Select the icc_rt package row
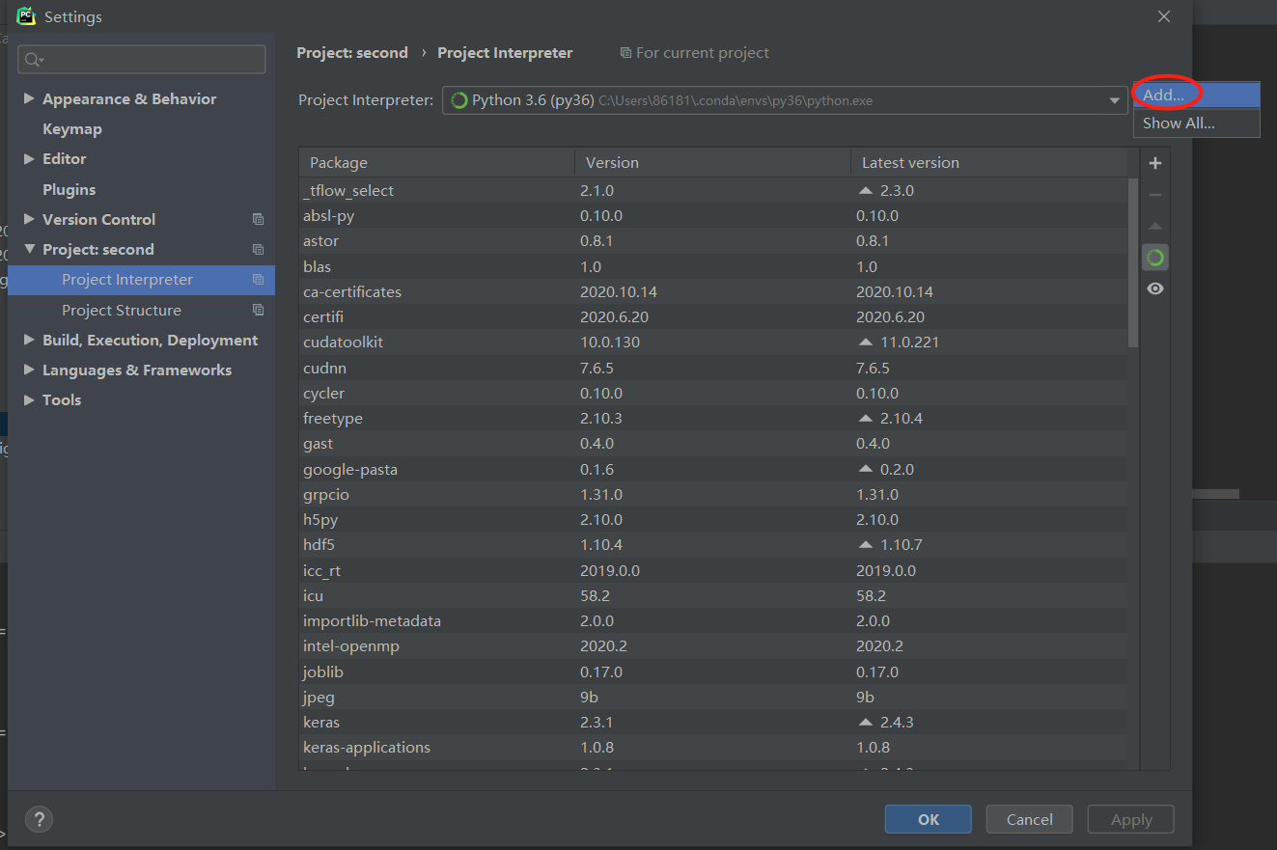This screenshot has height=850, width=1277. pos(714,570)
